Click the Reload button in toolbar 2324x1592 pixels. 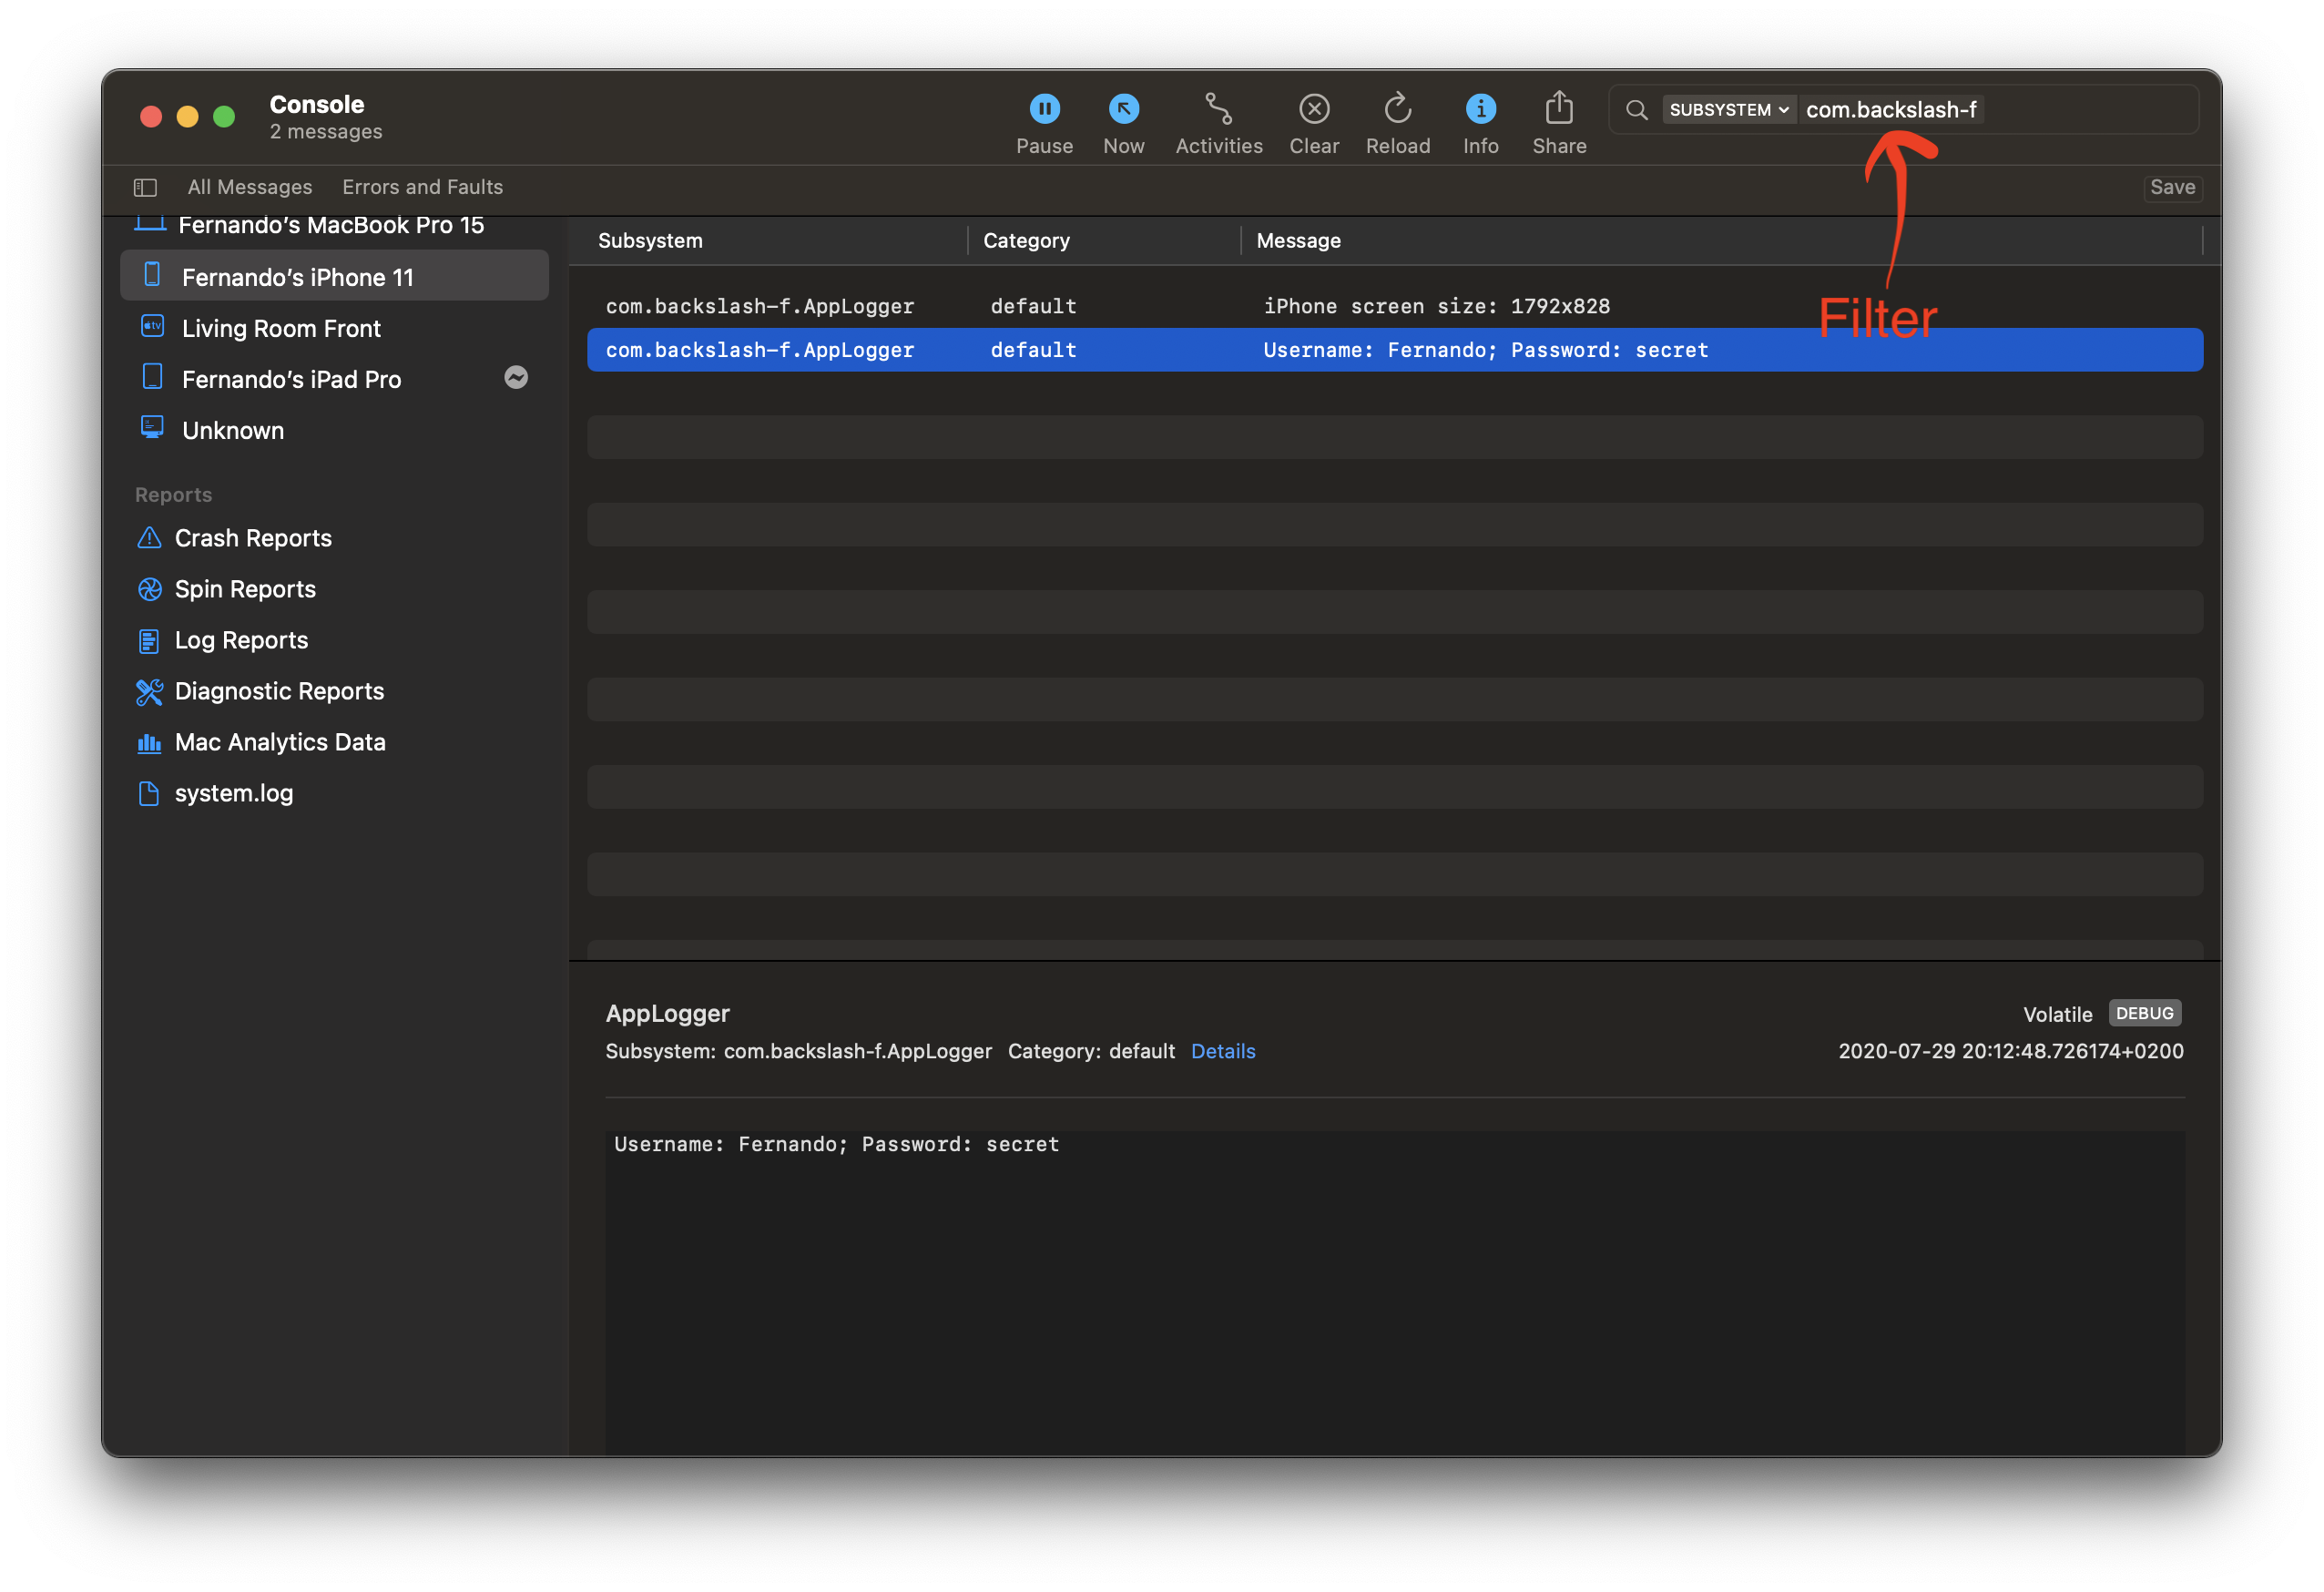point(1395,109)
